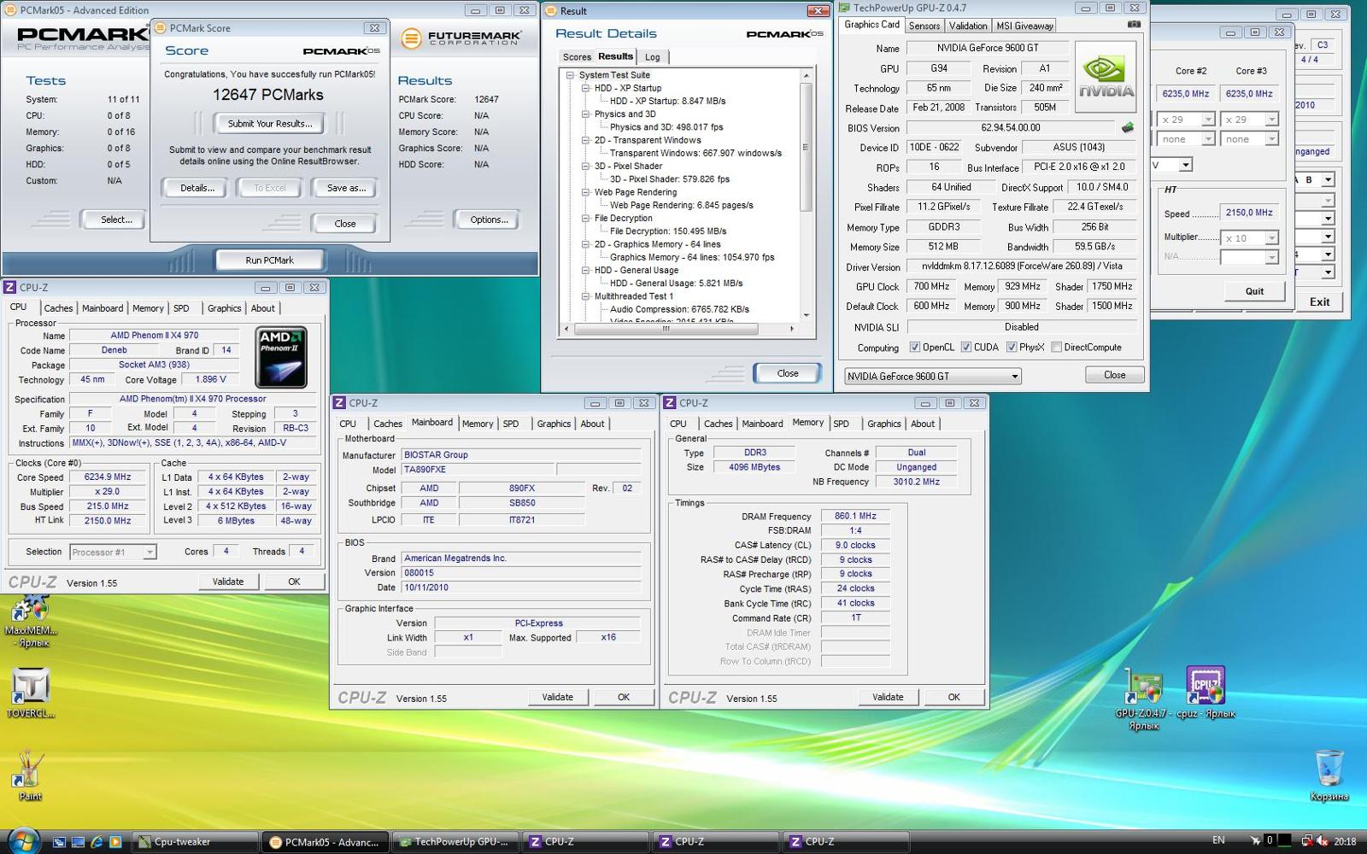
Task: Open Caches tab in CPU-Z processor window
Action: [x=58, y=308]
